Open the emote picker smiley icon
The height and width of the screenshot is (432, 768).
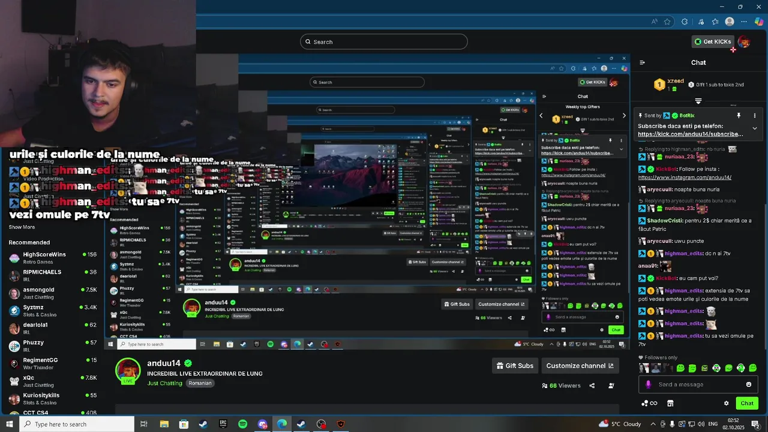749,385
